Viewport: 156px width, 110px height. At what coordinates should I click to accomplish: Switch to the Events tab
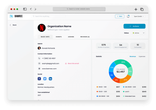coord(59,37)
